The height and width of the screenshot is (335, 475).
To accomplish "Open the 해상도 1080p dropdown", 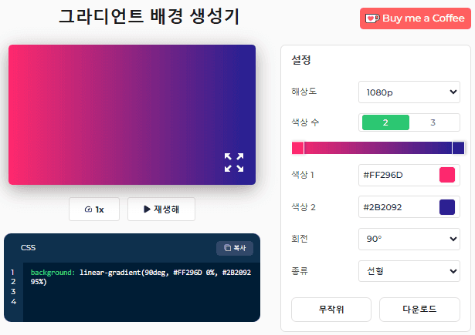I will click(x=409, y=92).
